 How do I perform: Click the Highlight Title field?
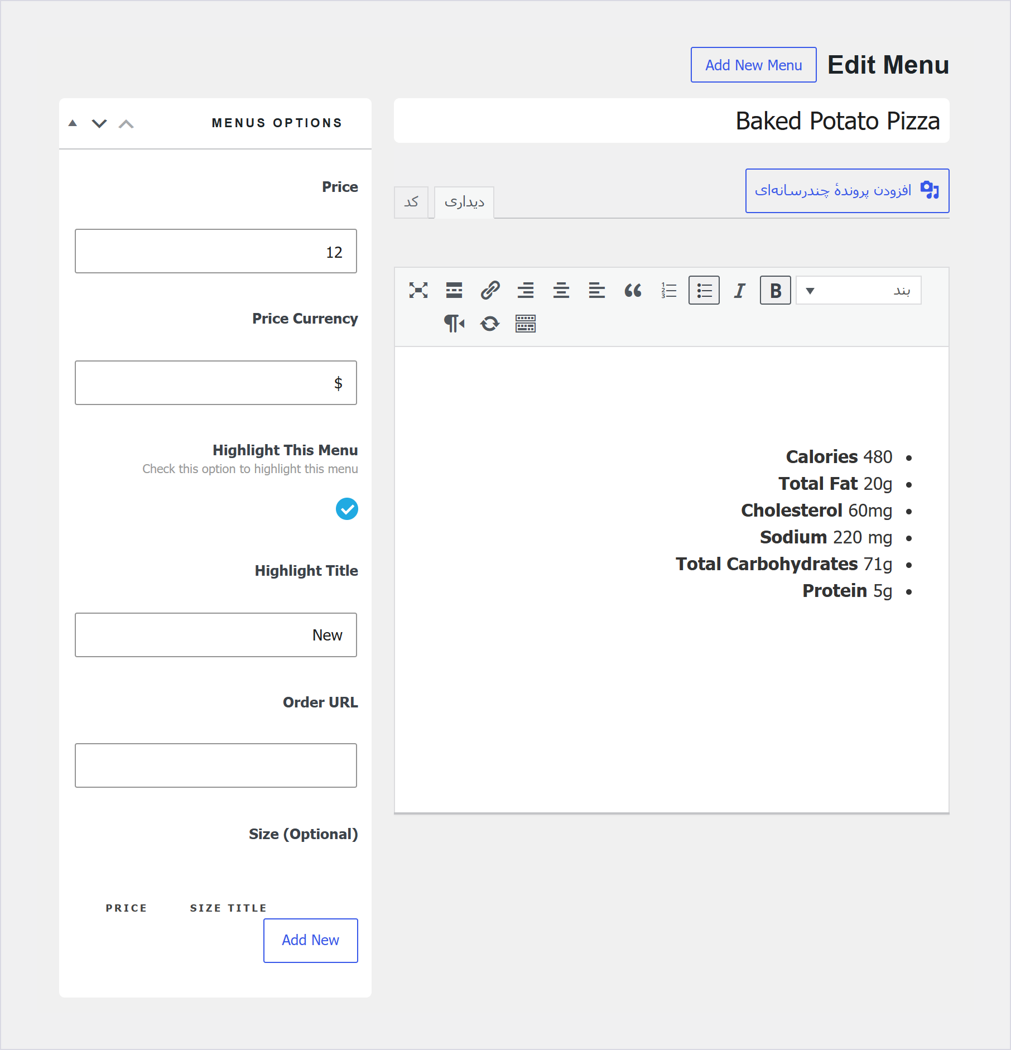click(216, 635)
